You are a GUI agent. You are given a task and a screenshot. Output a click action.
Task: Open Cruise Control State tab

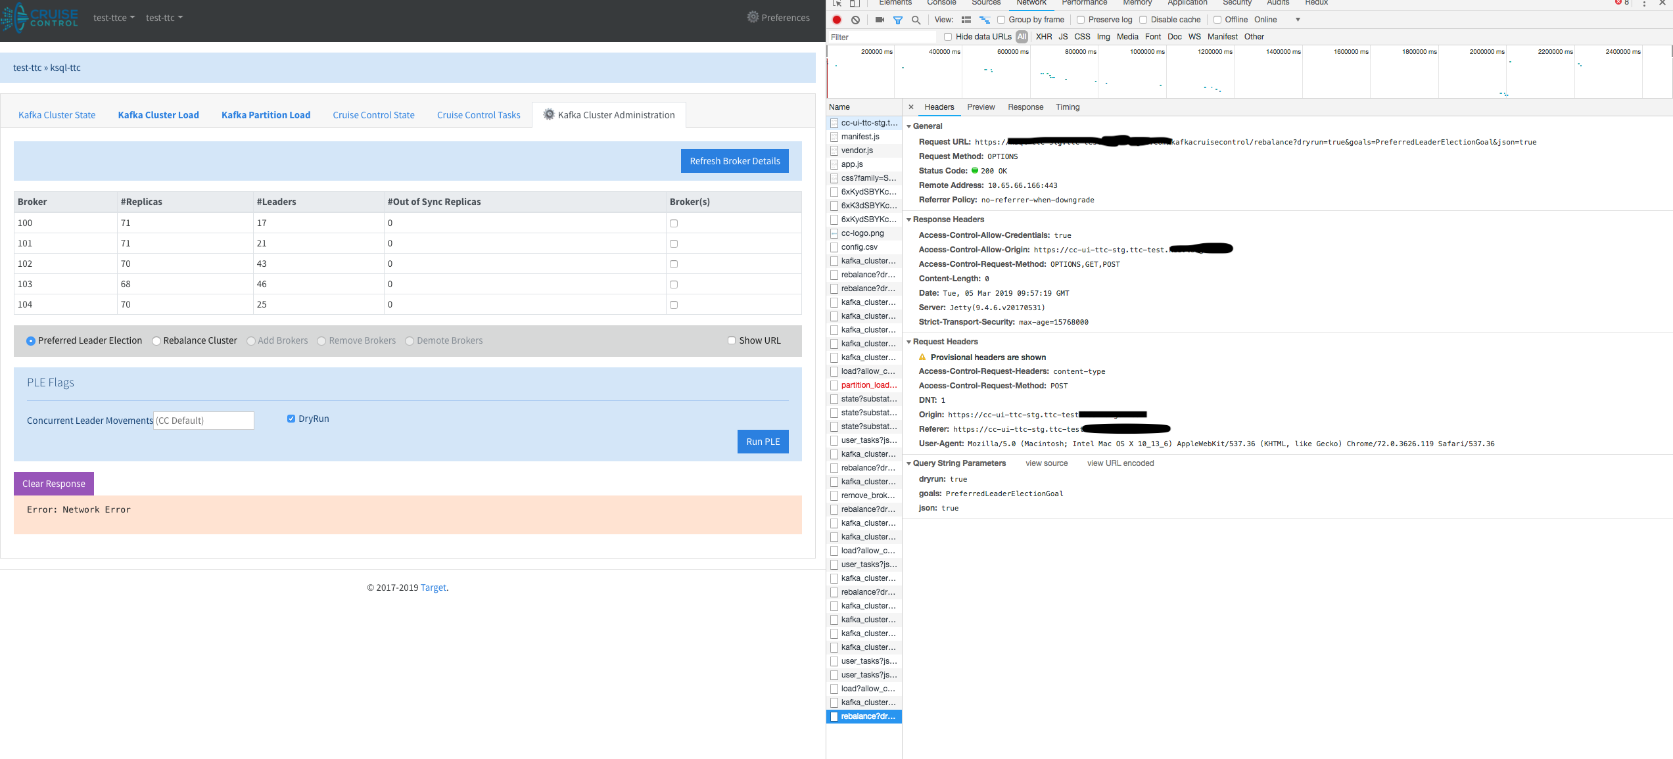pyautogui.click(x=373, y=115)
